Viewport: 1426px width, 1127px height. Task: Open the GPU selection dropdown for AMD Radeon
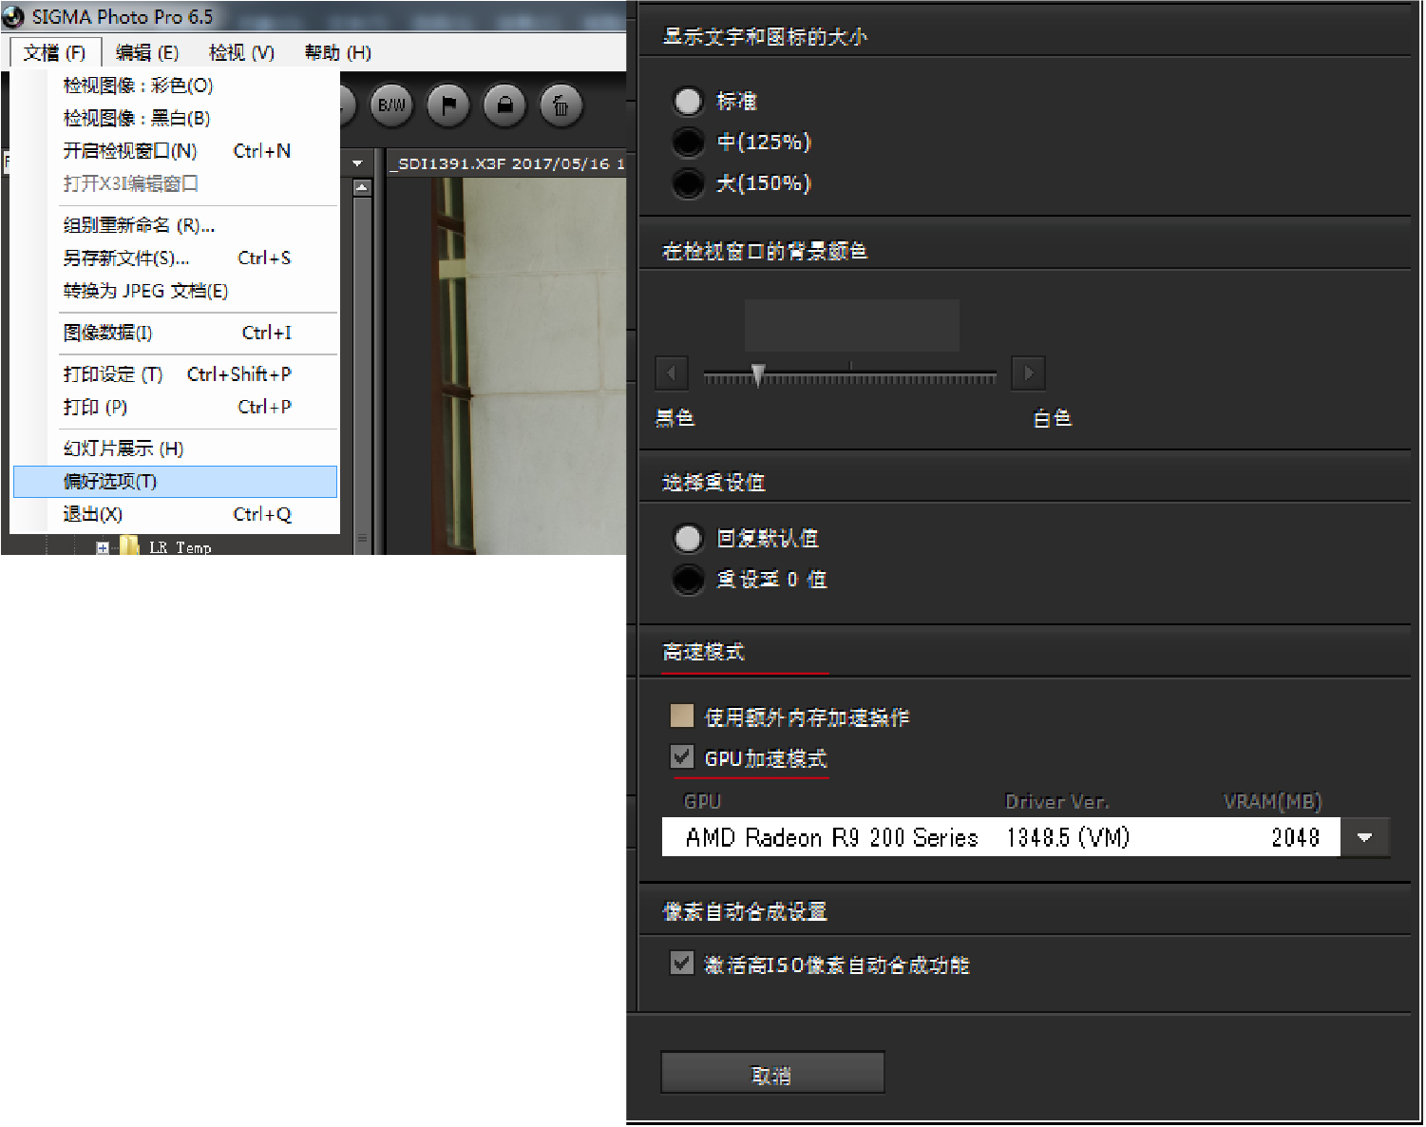point(1365,837)
